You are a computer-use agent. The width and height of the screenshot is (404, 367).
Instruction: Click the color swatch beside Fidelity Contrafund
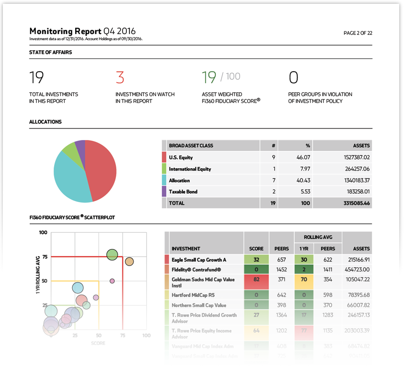tap(167, 269)
